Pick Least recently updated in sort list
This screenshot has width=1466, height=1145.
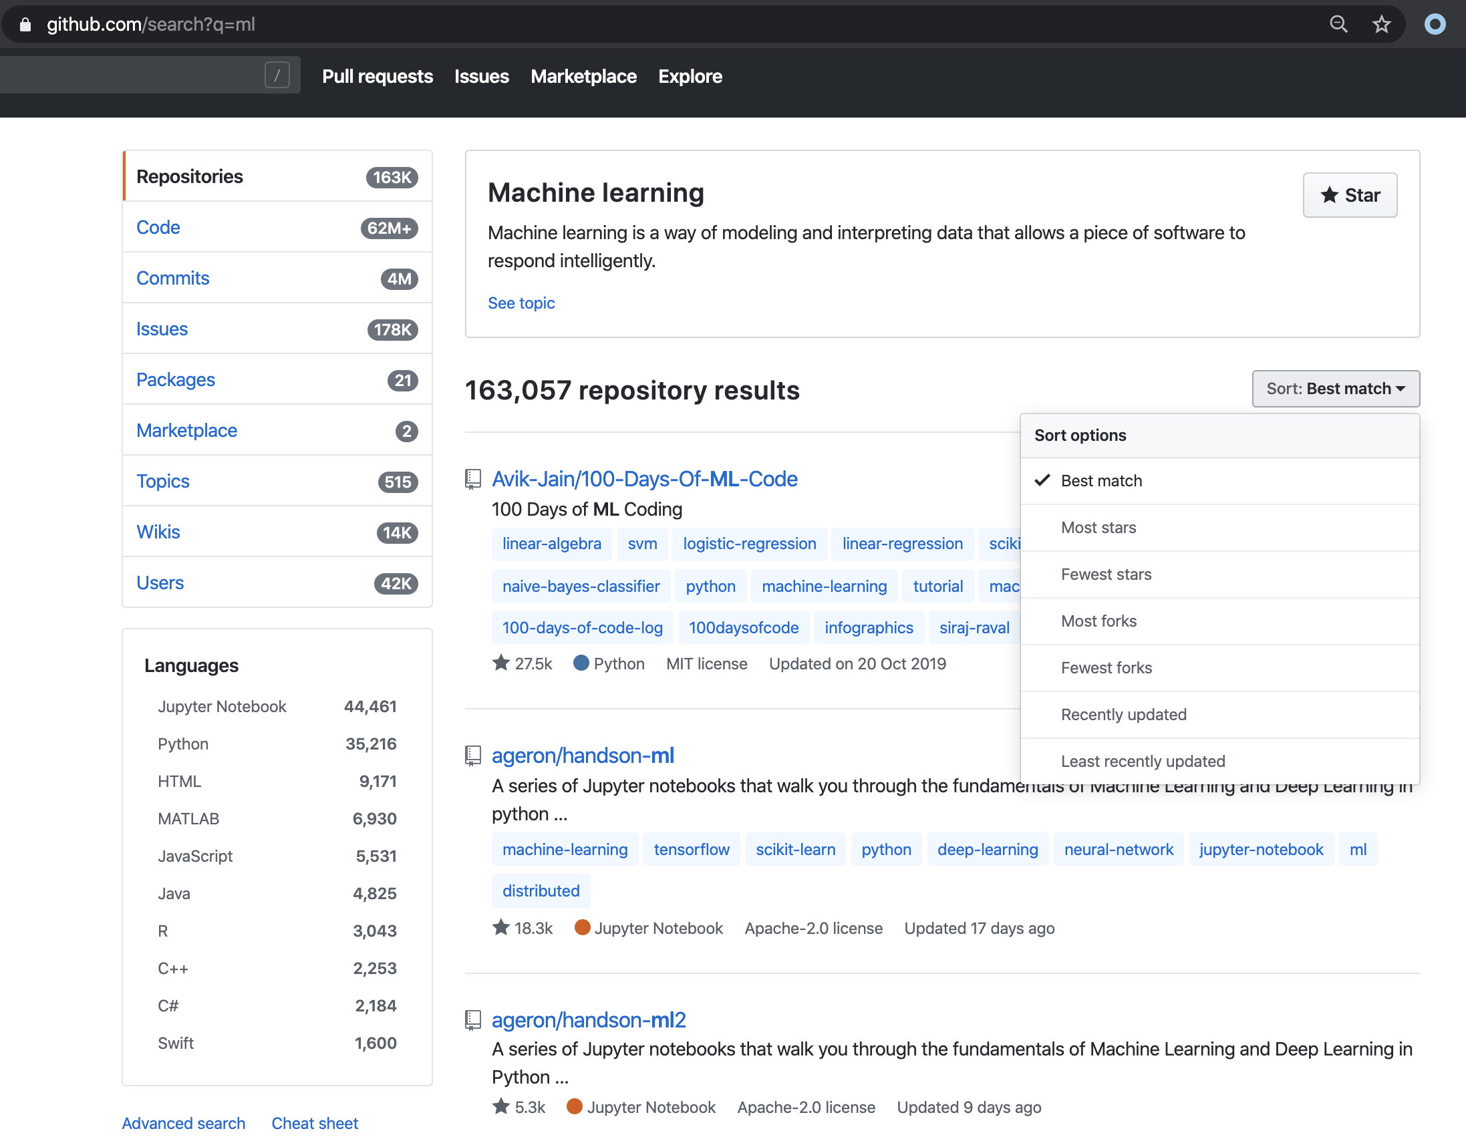(x=1143, y=762)
